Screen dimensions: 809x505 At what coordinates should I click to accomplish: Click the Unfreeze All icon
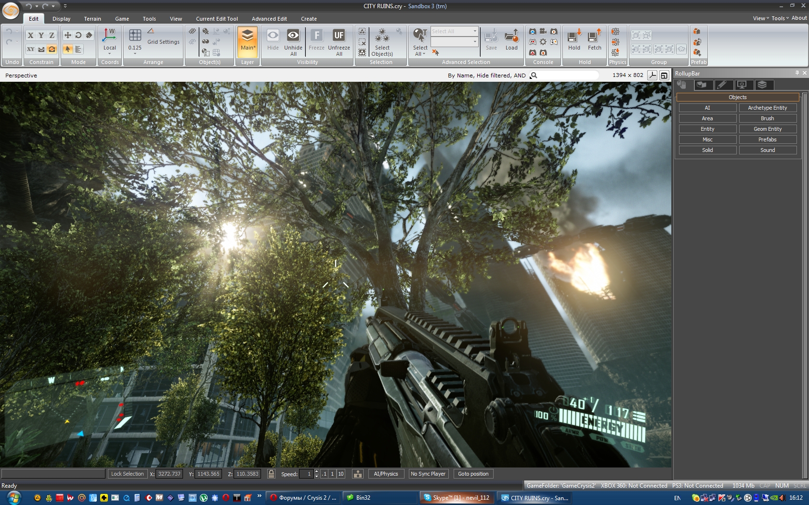(339, 36)
